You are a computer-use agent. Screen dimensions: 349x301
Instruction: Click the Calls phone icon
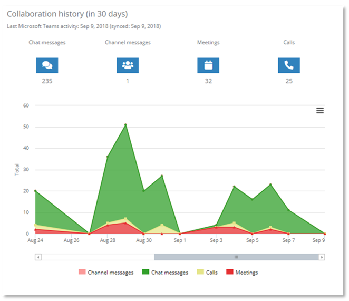[289, 65]
